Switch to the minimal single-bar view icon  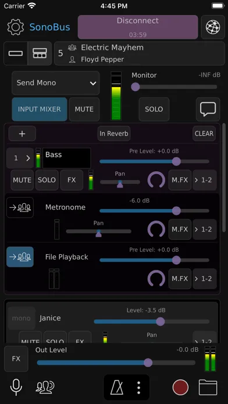(16, 53)
